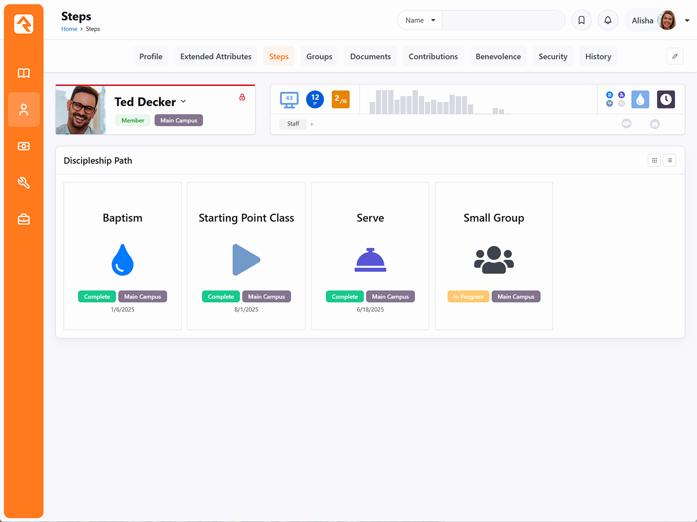697x522 pixels.
Task: Click the red lock icon on profile
Action: 242,97
